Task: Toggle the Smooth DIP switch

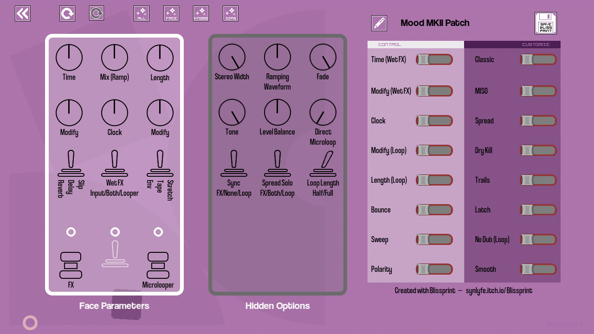Action: point(538,269)
